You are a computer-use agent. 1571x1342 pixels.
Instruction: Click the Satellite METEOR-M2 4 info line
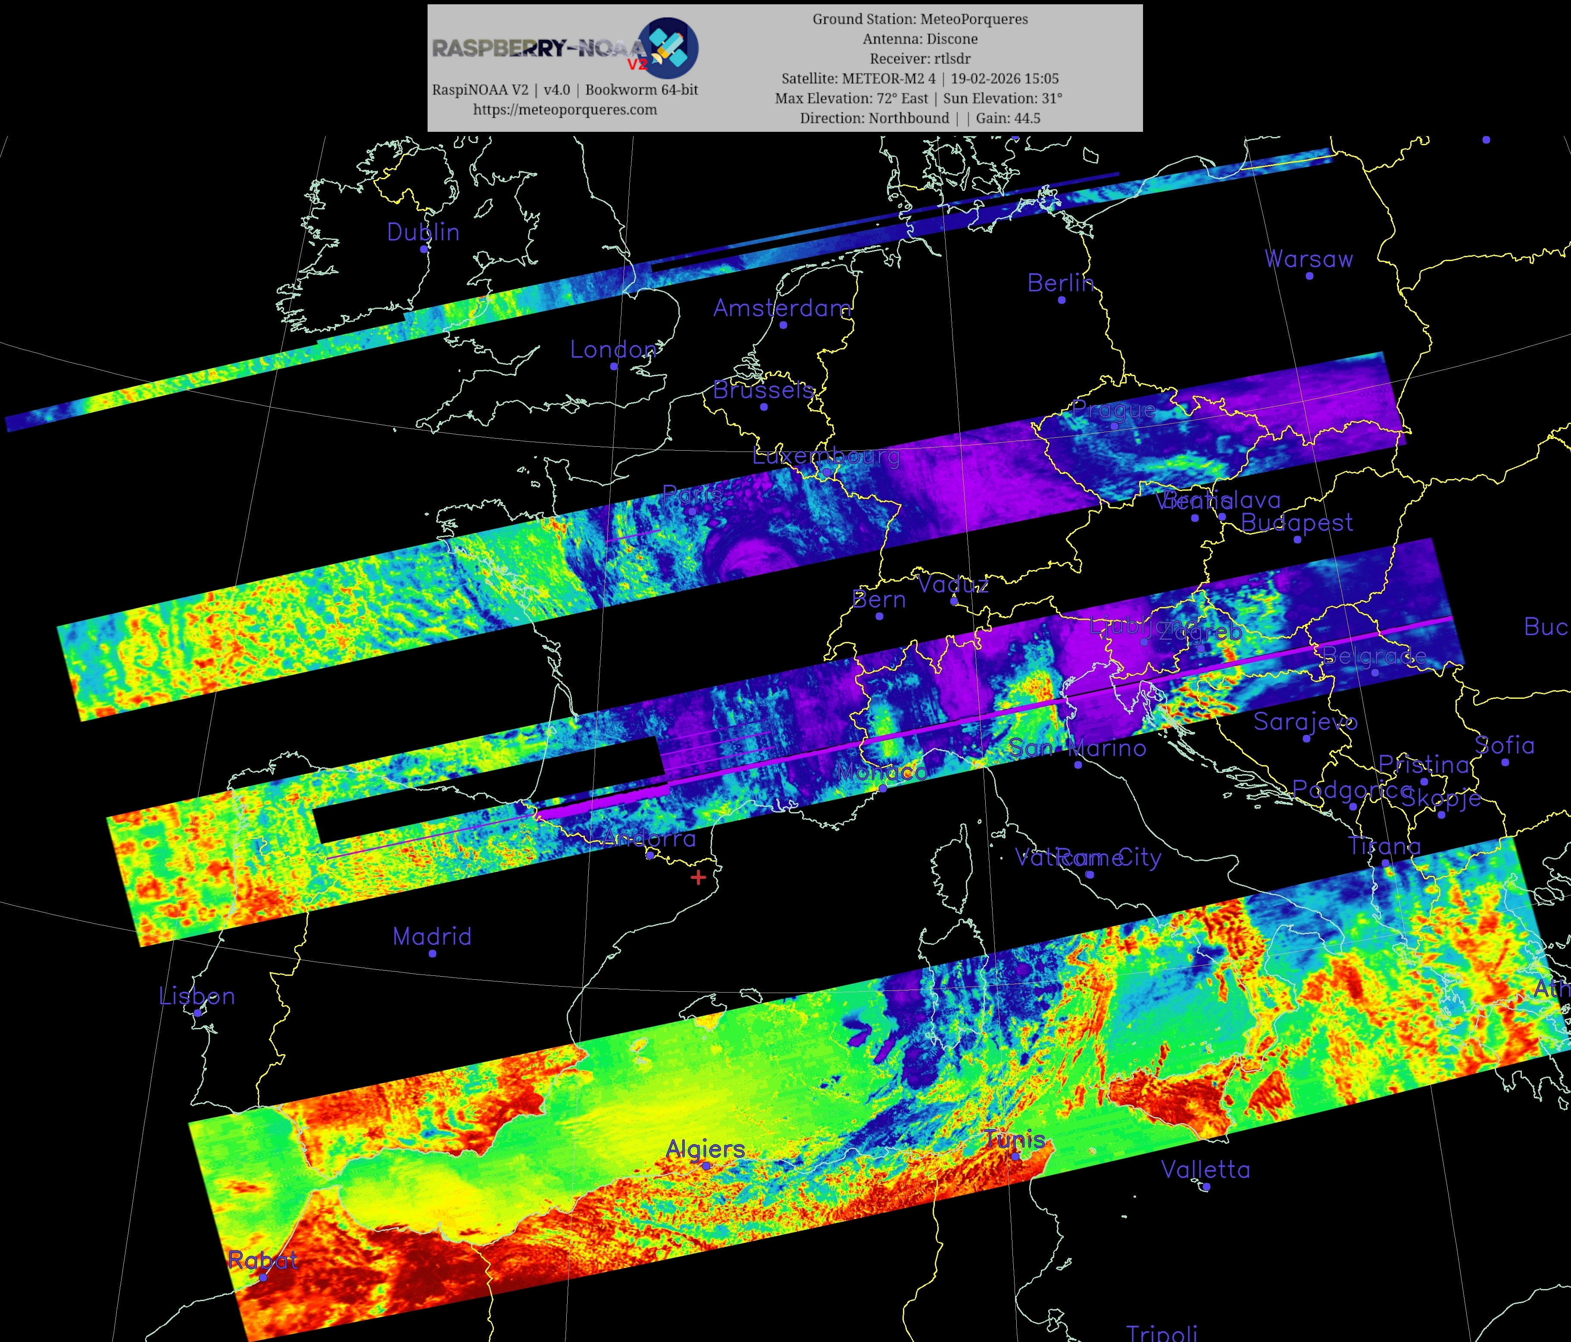(x=920, y=78)
